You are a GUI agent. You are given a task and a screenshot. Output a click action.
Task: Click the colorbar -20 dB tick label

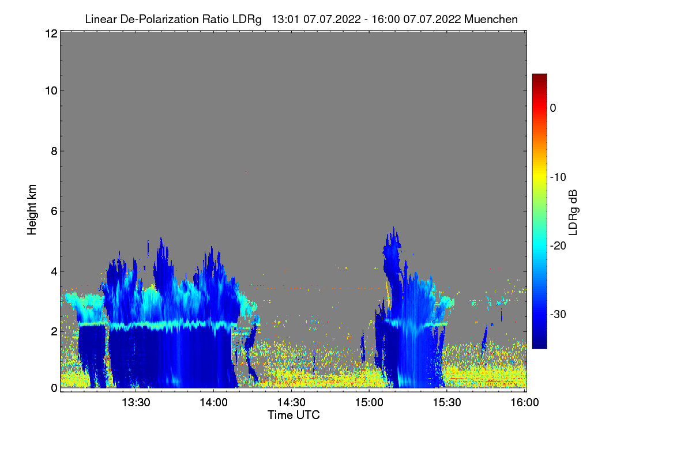[558, 245]
